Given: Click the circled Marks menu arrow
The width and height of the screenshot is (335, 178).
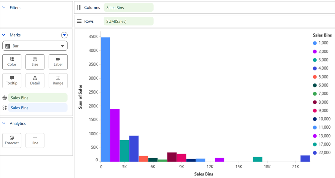Looking at the screenshot, I should [64, 35].
